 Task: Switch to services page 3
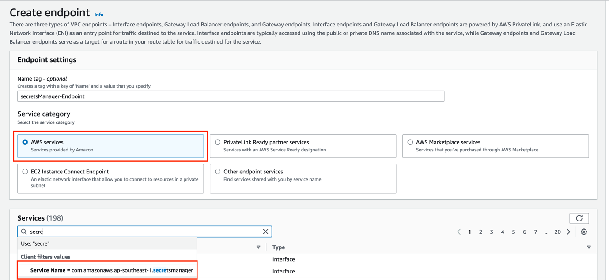tap(491, 231)
